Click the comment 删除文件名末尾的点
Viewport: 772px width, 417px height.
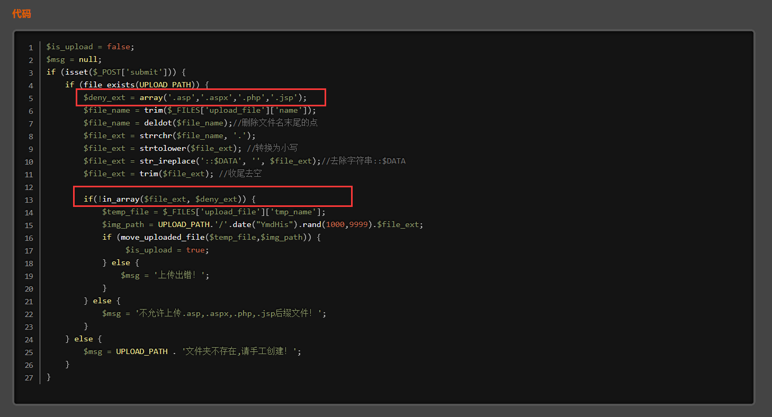pyautogui.click(x=275, y=123)
